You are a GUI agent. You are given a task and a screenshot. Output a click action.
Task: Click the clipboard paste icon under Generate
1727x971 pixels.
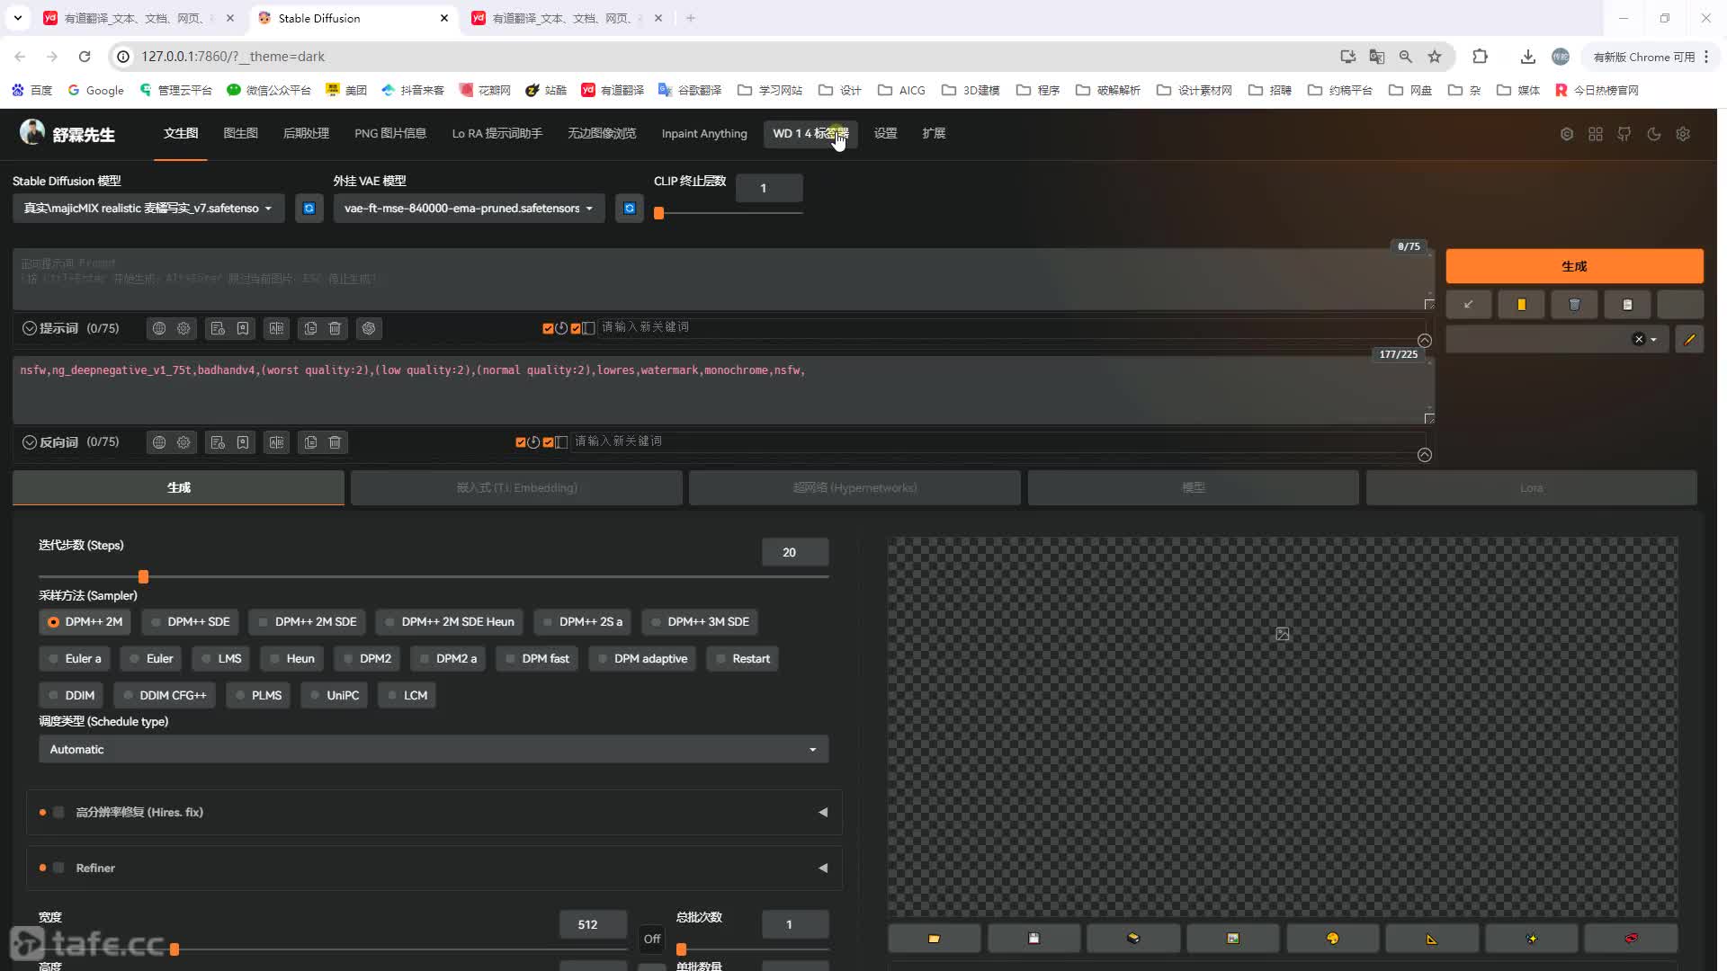1627,305
